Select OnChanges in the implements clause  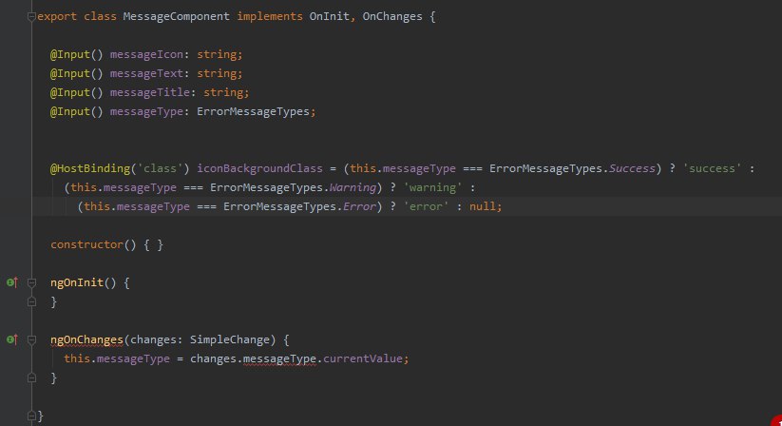(x=392, y=16)
